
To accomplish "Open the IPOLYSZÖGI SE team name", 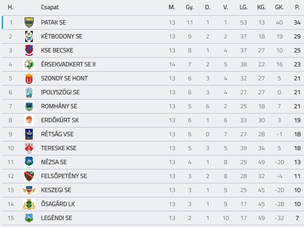I will (x=60, y=92).
